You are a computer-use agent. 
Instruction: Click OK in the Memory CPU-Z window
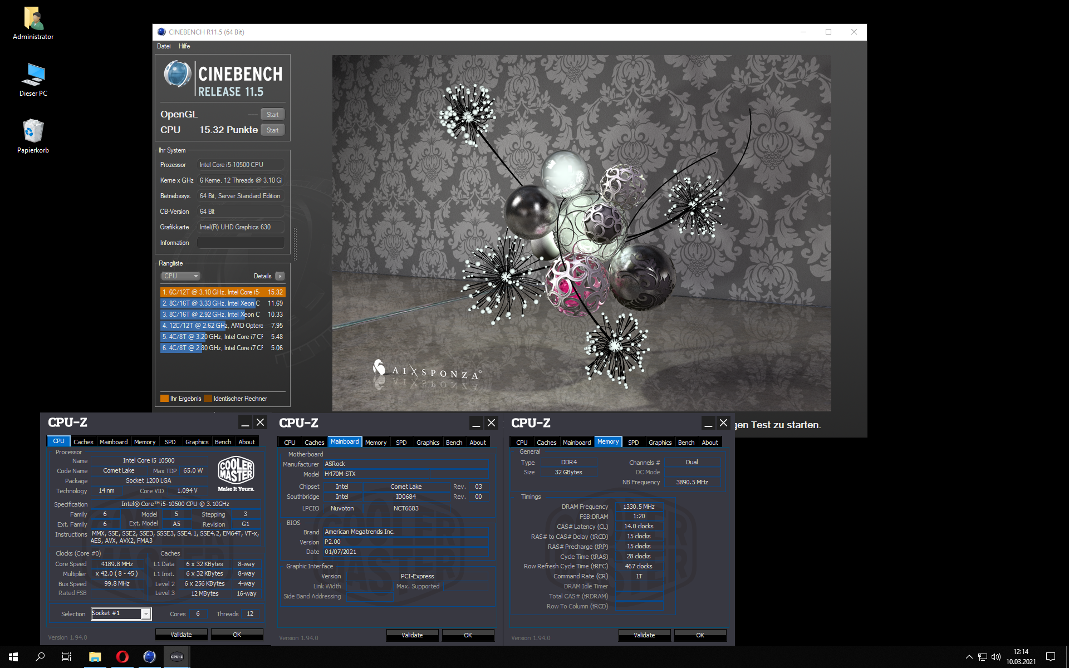(700, 635)
